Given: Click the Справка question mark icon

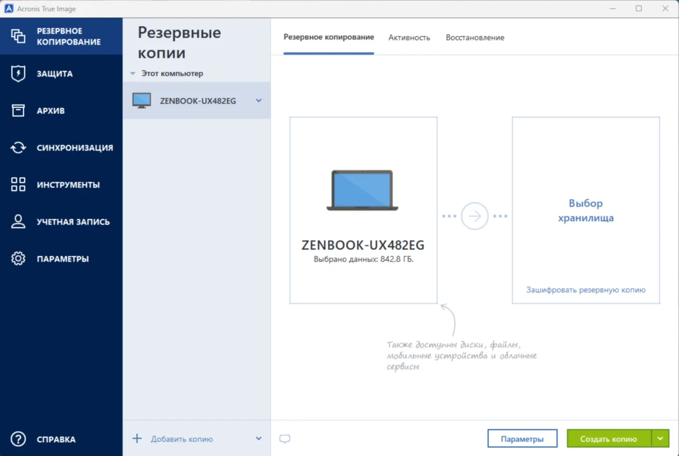Looking at the screenshot, I should pyautogui.click(x=18, y=439).
